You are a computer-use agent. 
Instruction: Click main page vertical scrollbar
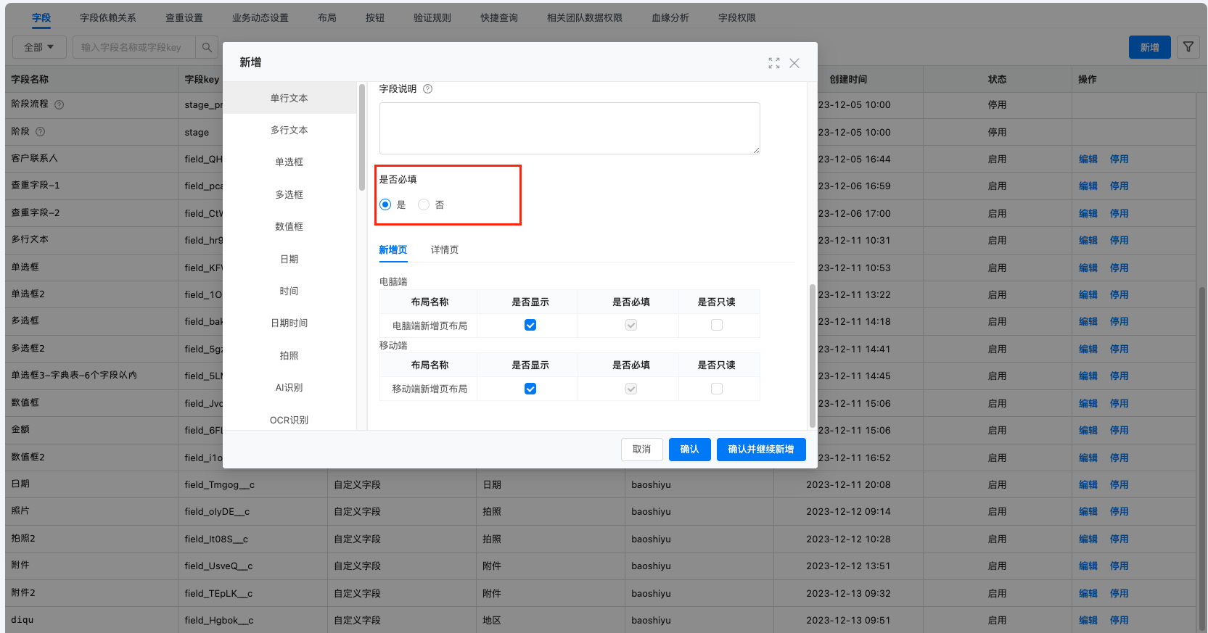tap(1202, 458)
